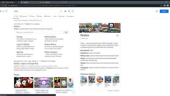
Task: Open the Roblox main result link
Action: (x=17, y=26)
